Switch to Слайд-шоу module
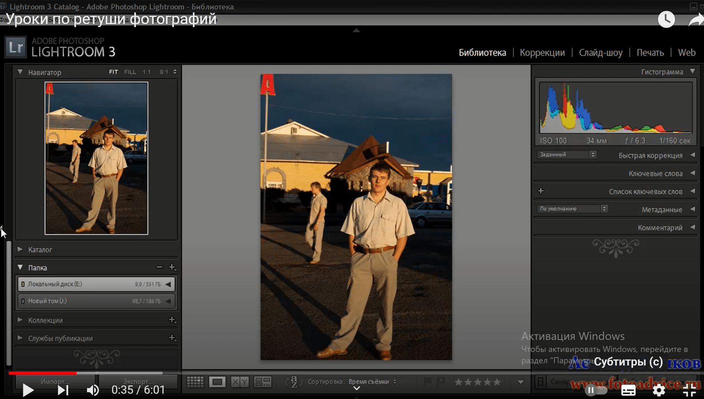This screenshot has width=704, height=399. (600, 53)
